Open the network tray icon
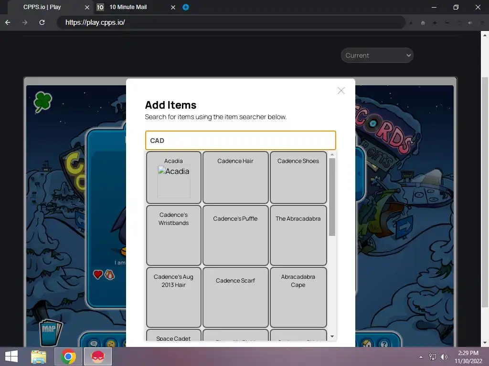Image resolution: width=489 pixels, height=366 pixels. click(x=433, y=356)
